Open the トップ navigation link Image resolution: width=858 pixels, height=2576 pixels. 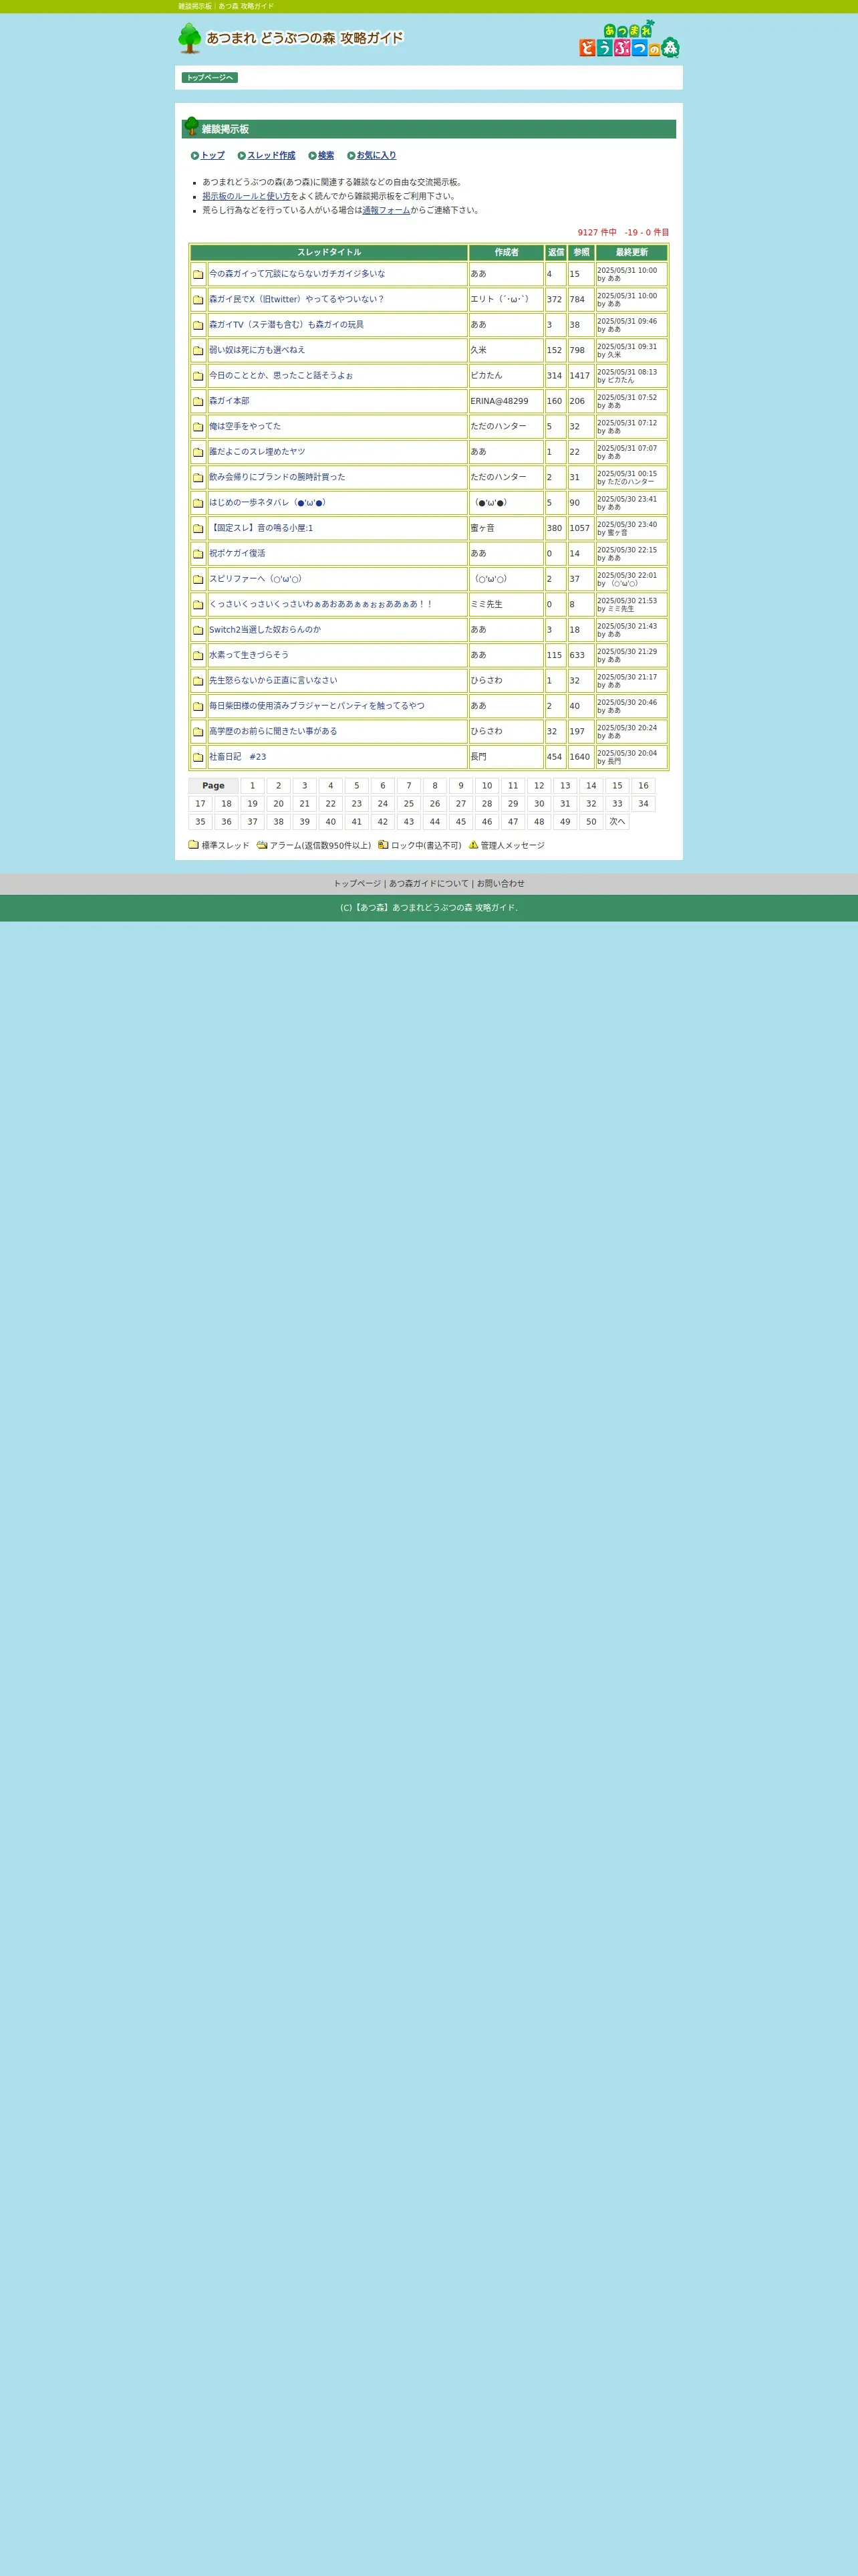[x=212, y=156]
